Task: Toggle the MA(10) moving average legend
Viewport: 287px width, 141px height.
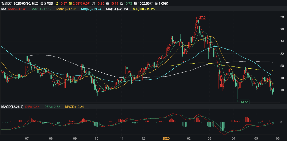Action: (42, 9)
